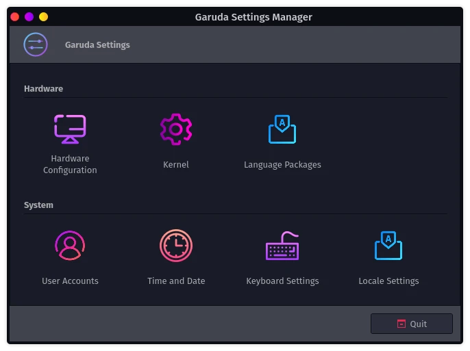Click the purple title bar button

pos(29,16)
